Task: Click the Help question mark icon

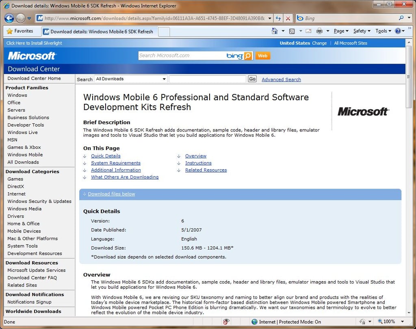Action: (x=398, y=31)
